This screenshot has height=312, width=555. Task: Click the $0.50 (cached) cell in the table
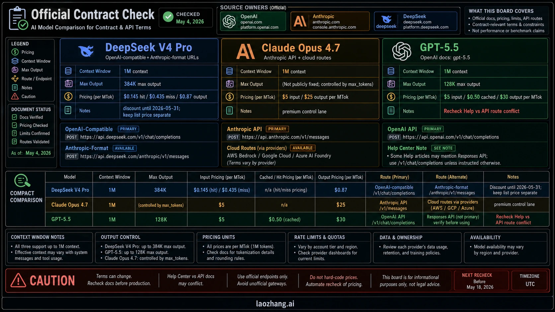tap(284, 219)
